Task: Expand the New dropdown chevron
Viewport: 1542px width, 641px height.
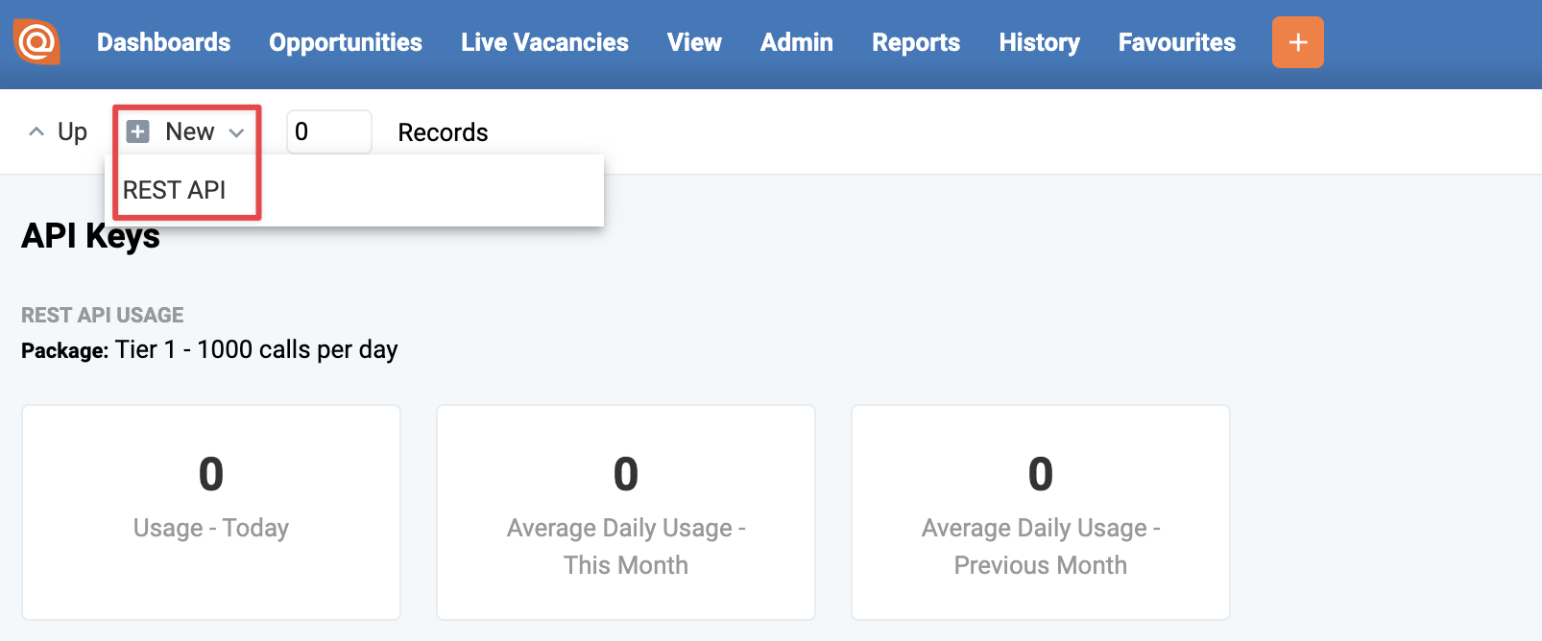Action: (237, 132)
